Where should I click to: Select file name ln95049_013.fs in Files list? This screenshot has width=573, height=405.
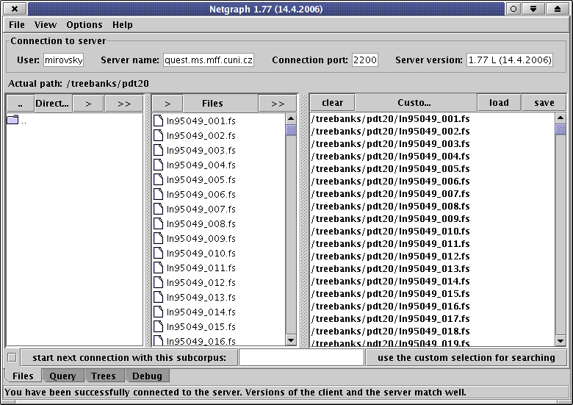click(201, 298)
